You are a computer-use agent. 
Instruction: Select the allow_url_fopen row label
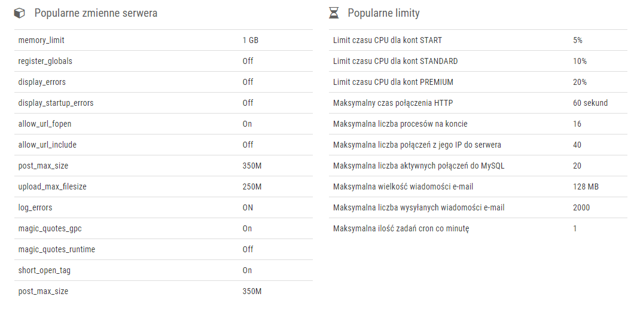click(x=45, y=124)
